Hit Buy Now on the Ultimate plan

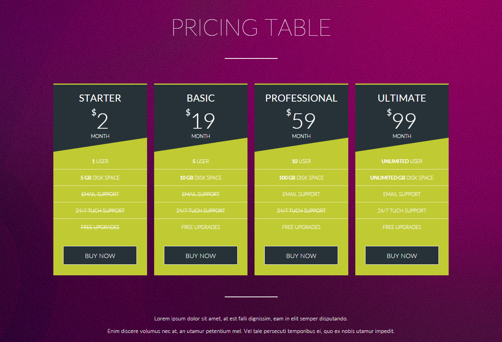[x=402, y=256]
